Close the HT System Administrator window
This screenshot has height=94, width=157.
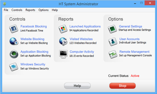coord(150,3)
